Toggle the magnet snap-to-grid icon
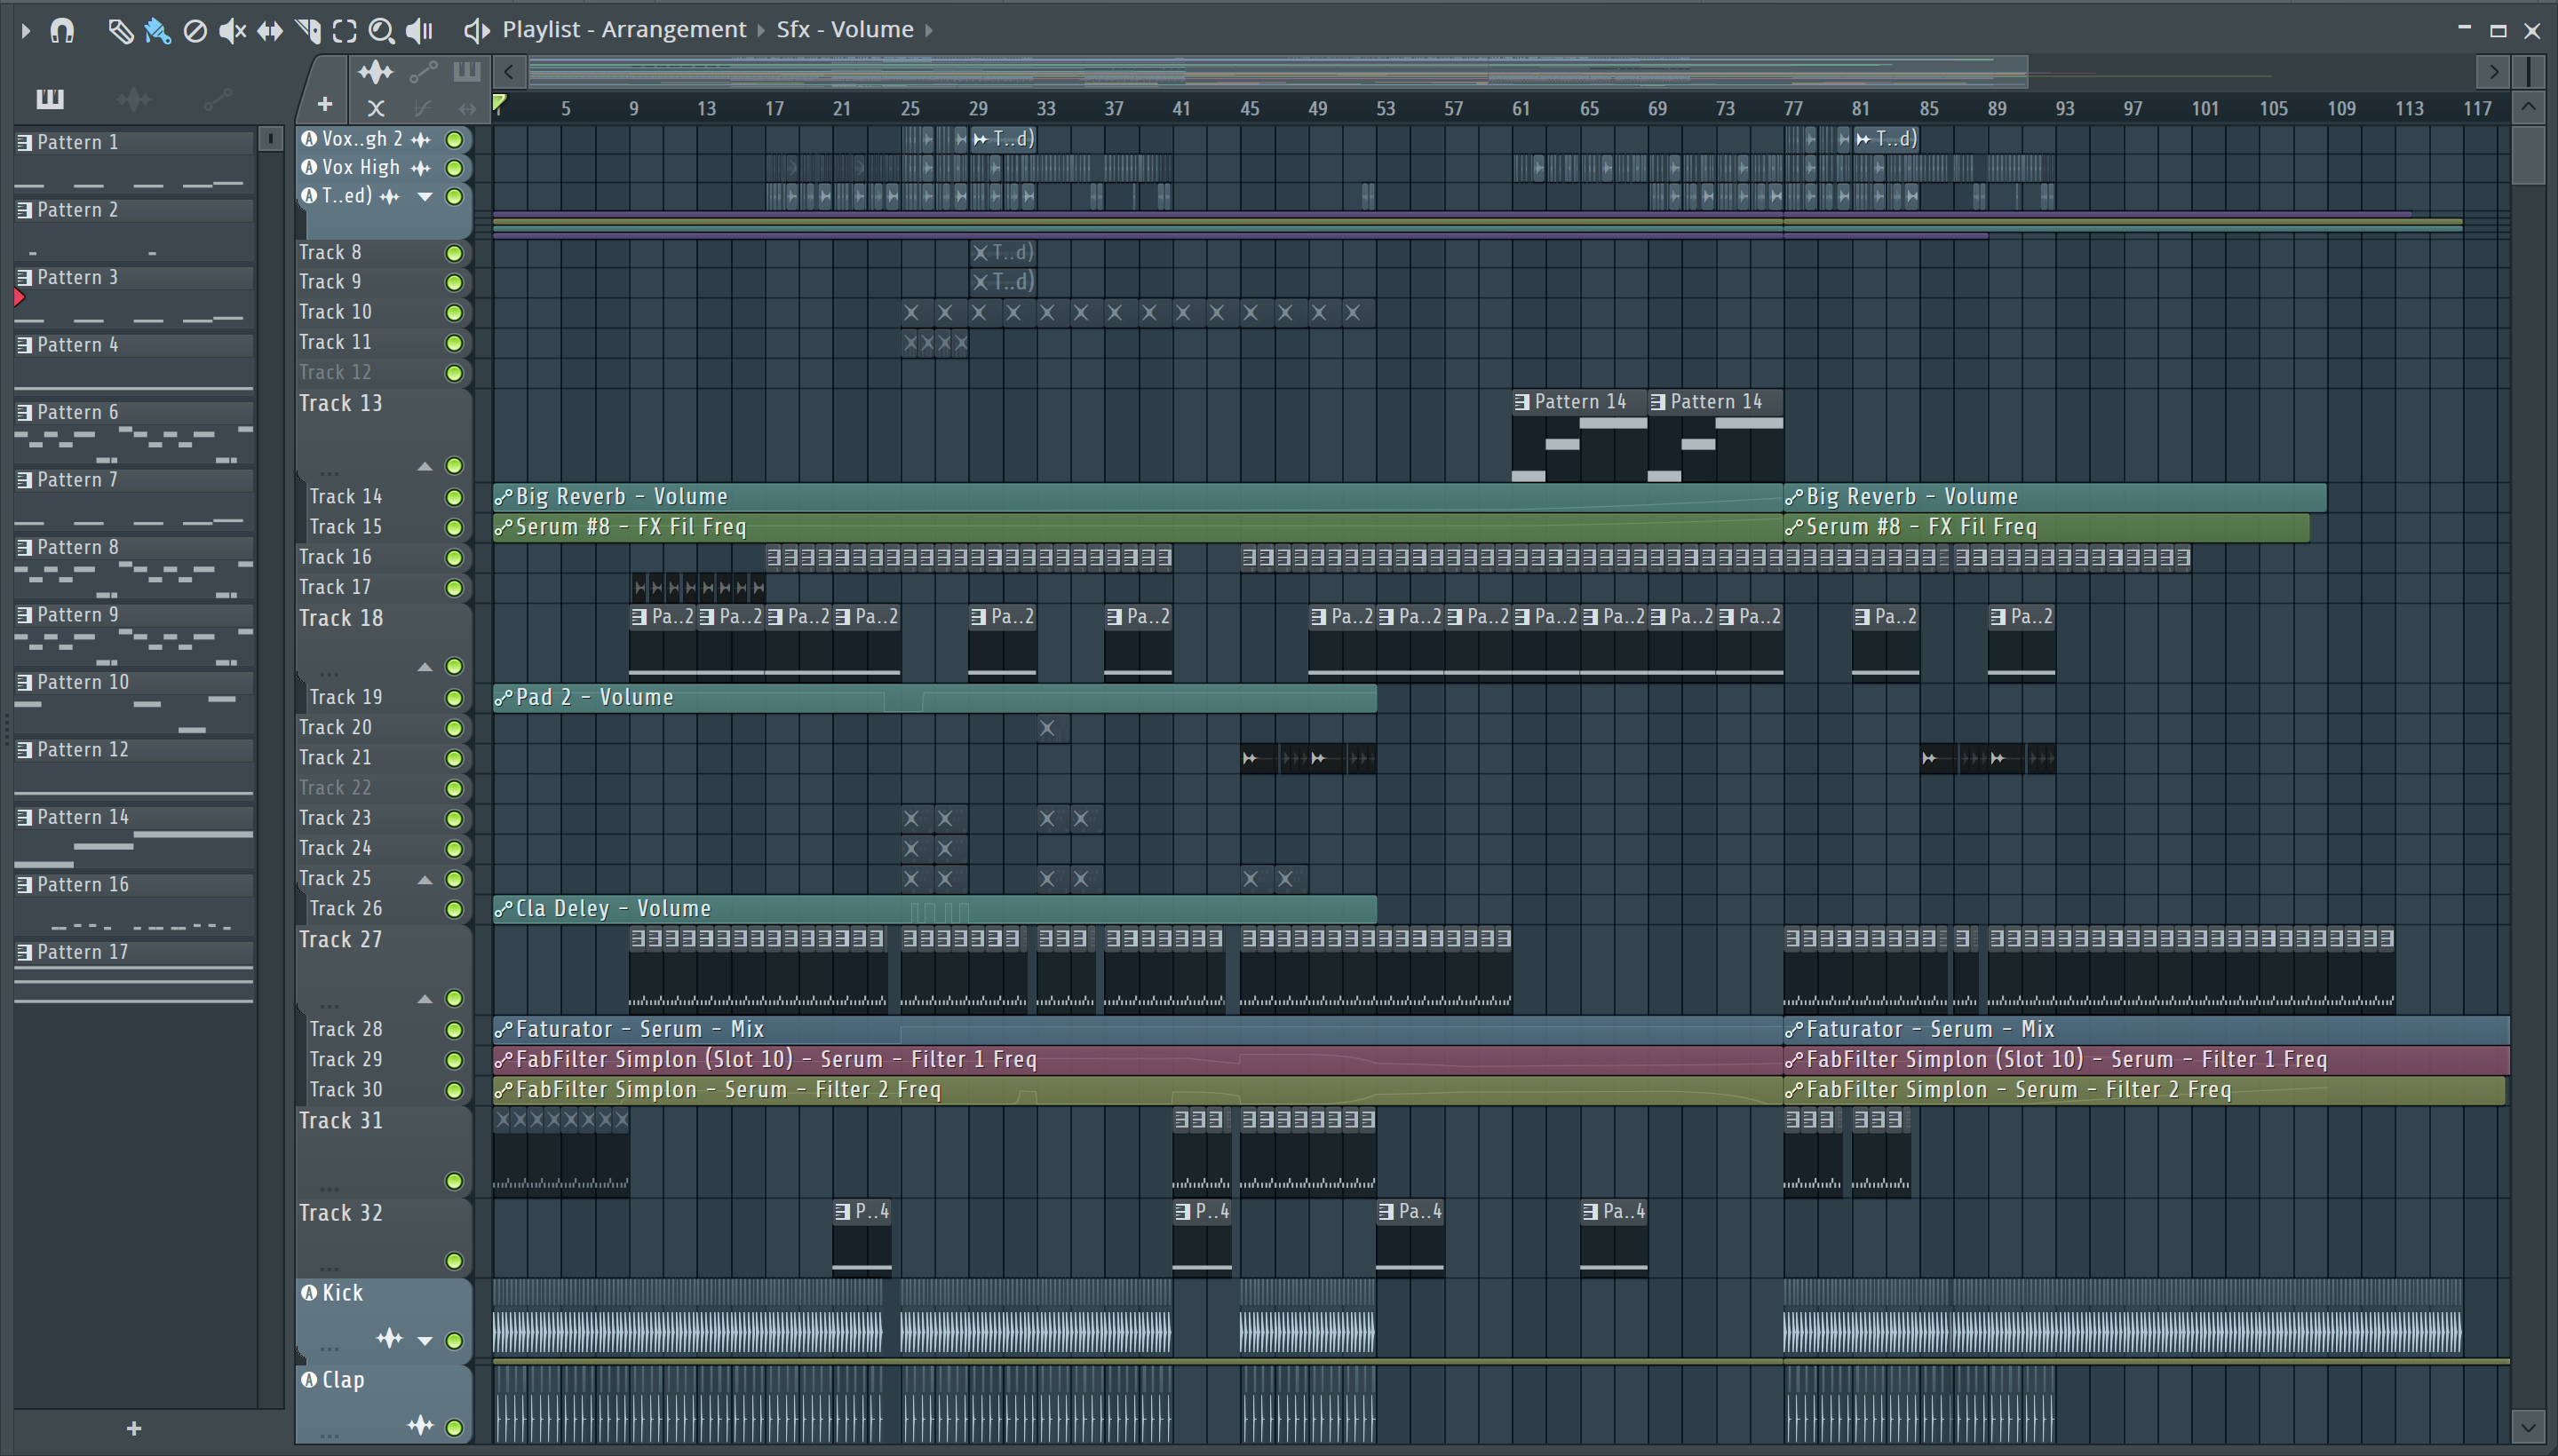This screenshot has height=1456, width=2558. tap(62, 31)
